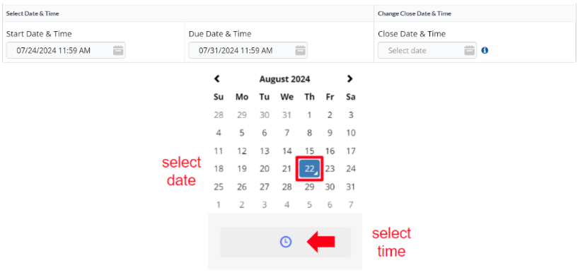Click the August 2024 month header
The width and height of the screenshot is (578, 275).
coord(284,79)
